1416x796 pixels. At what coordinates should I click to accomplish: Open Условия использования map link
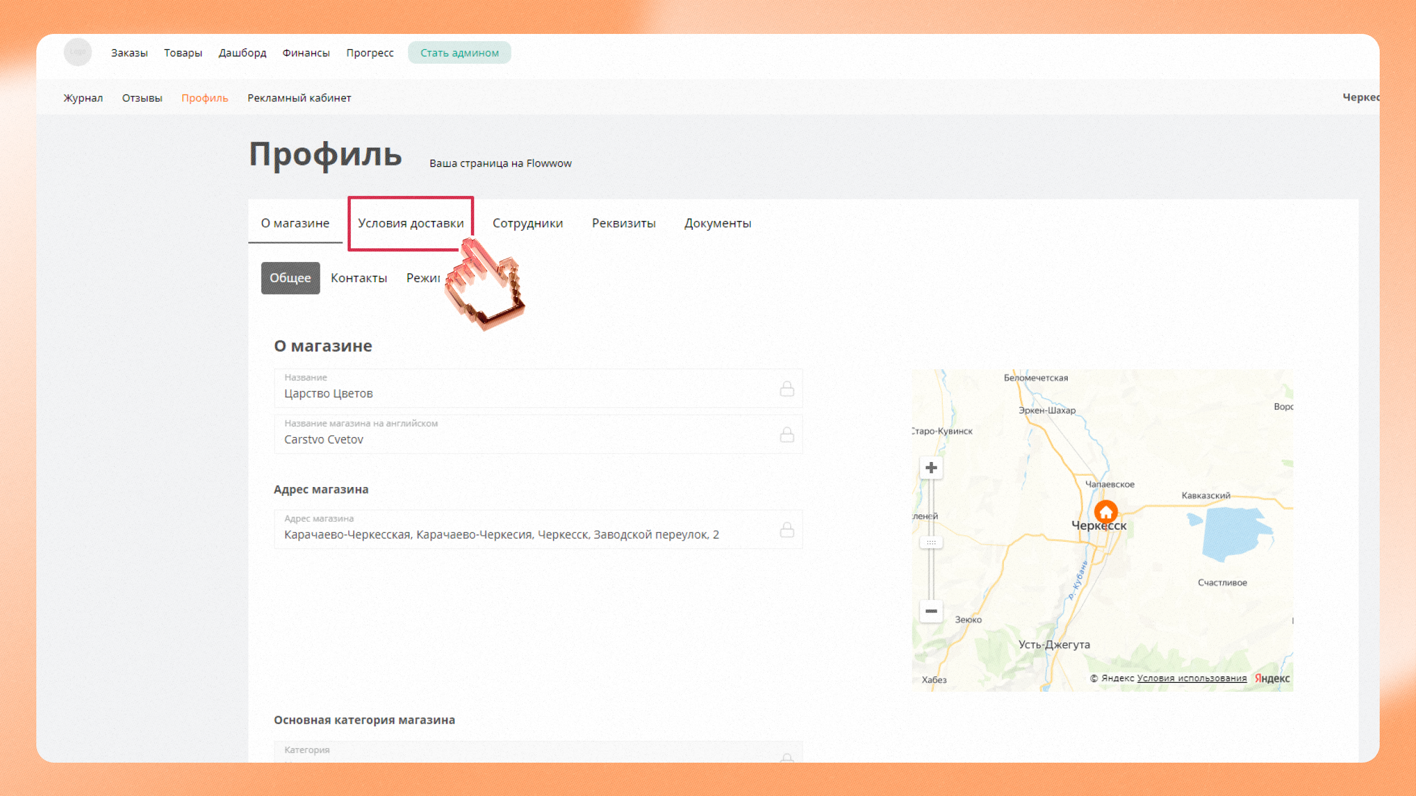pos(1191,678)
